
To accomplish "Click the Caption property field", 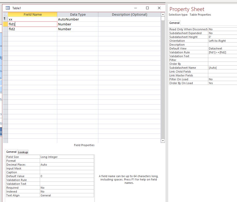I will coord(67,172).
